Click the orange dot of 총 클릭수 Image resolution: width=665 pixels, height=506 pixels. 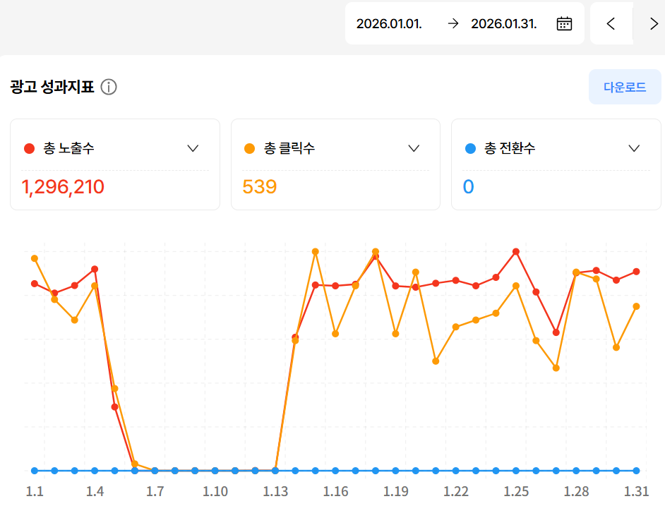[249, 148]
